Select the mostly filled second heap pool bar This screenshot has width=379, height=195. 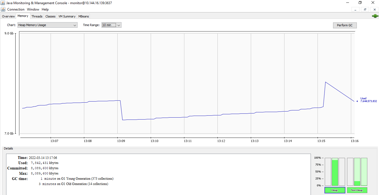pyautogui.click(x=335, y=172)
